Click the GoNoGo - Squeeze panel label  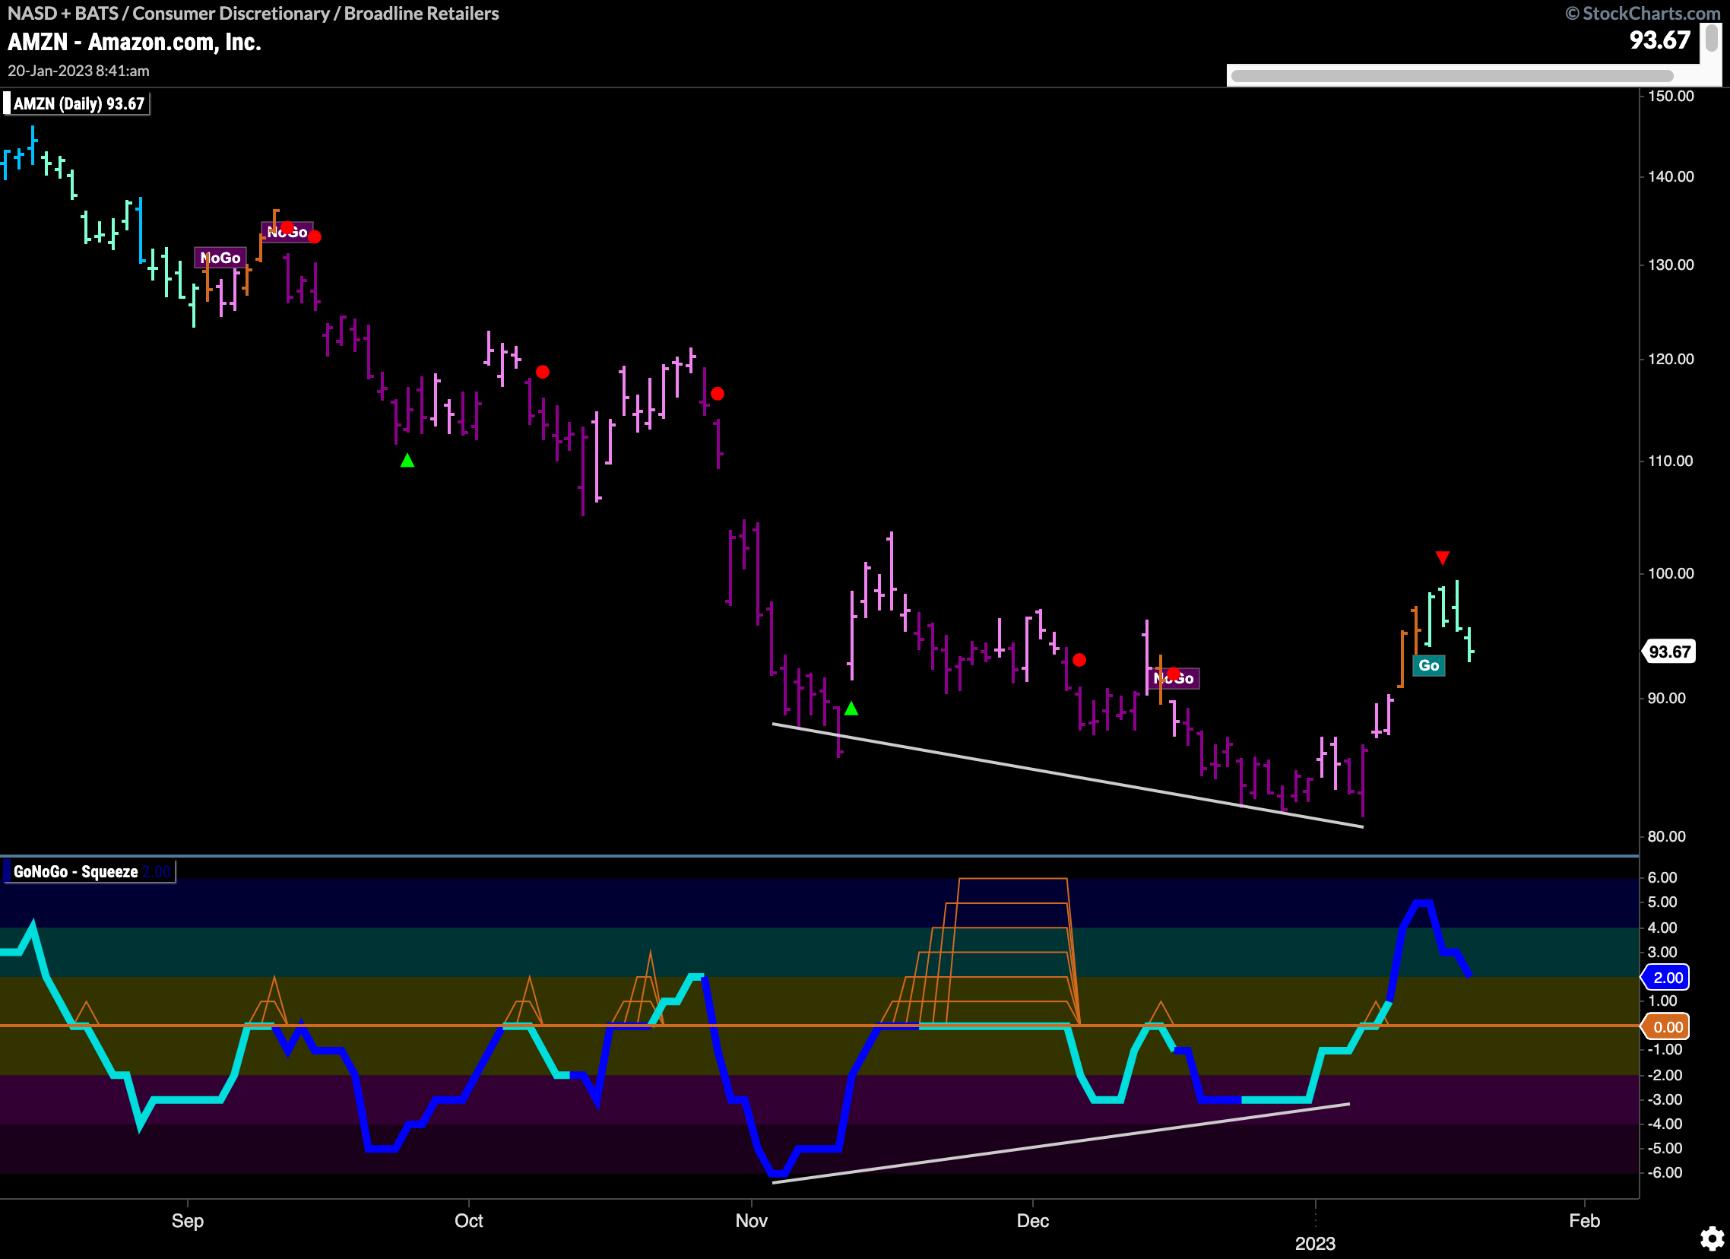89,871
